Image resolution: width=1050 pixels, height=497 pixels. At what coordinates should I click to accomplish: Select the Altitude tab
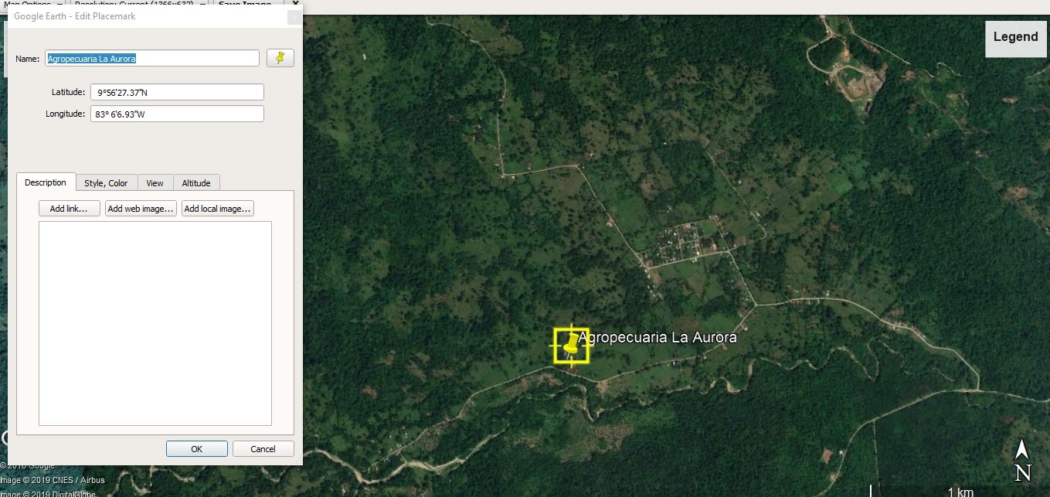195,183
